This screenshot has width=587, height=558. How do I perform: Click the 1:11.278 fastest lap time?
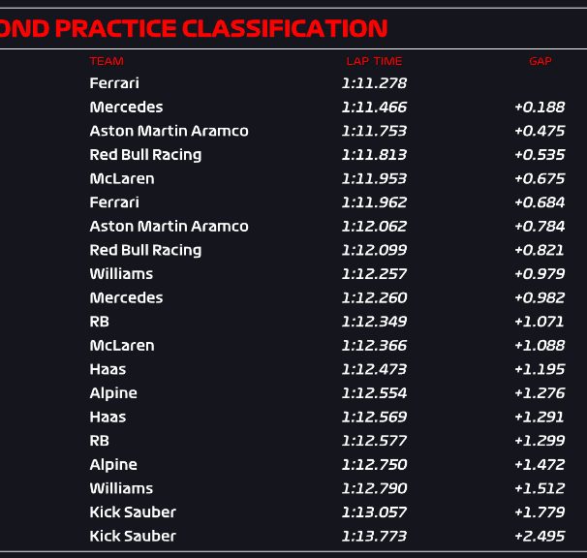click(374, 83)
